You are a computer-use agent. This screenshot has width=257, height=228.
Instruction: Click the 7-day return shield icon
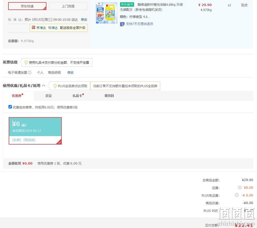[x=122, y=24]
